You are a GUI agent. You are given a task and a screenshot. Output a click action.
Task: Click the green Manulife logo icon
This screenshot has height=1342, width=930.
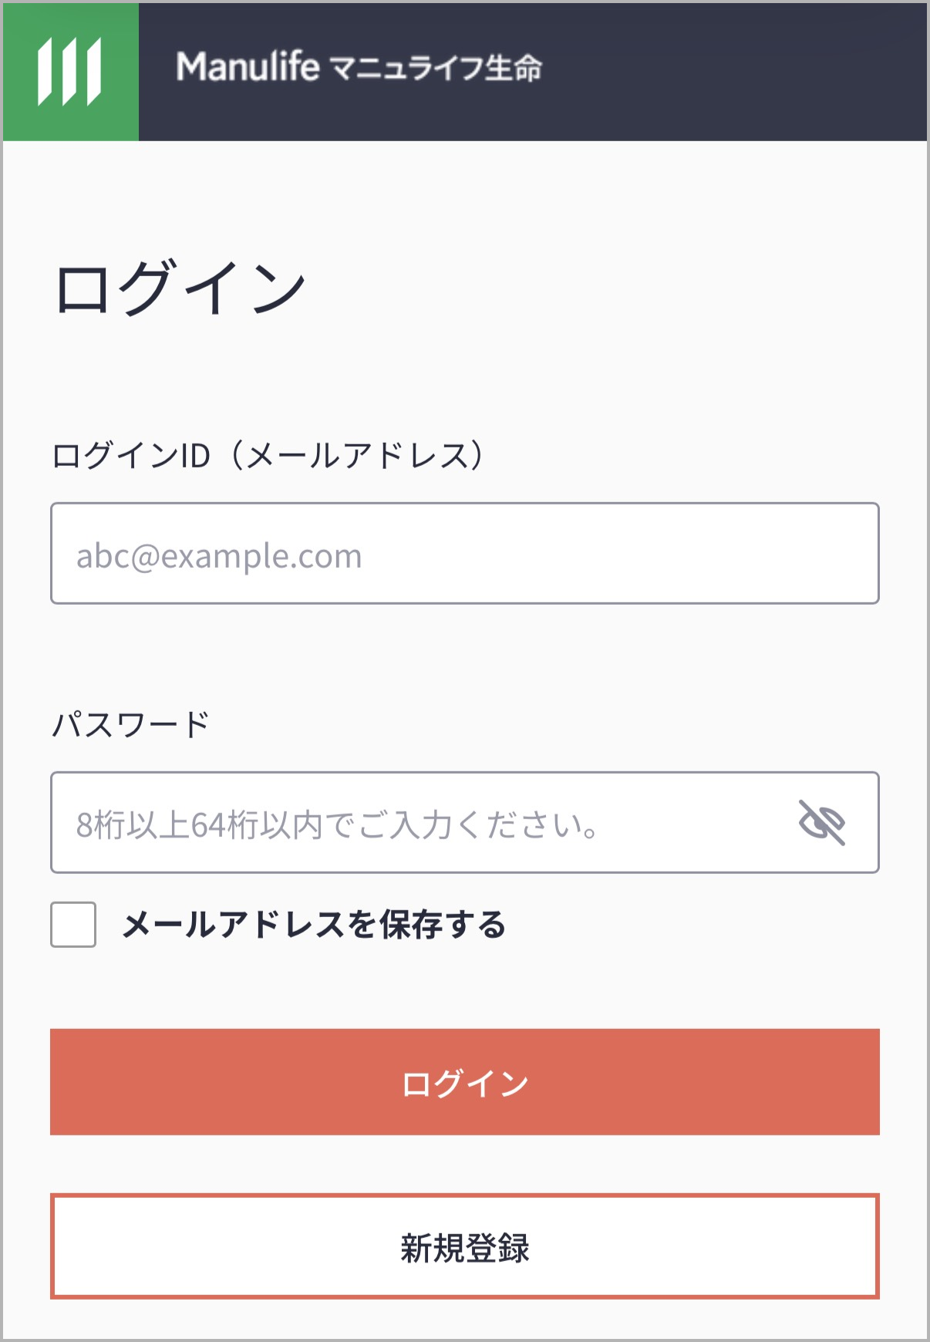pyautogui.click(x=70, y=72)
